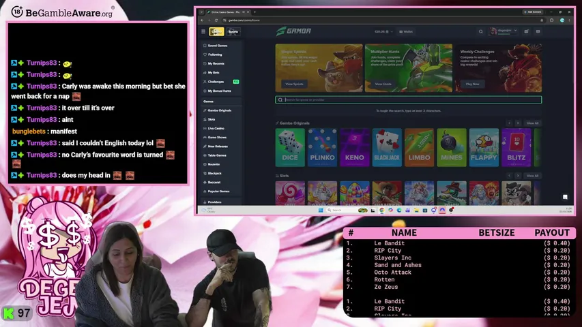The width and height of the screenshot is (582, 327).
Task: Open the chat icon in header
Action: (538, 31)
